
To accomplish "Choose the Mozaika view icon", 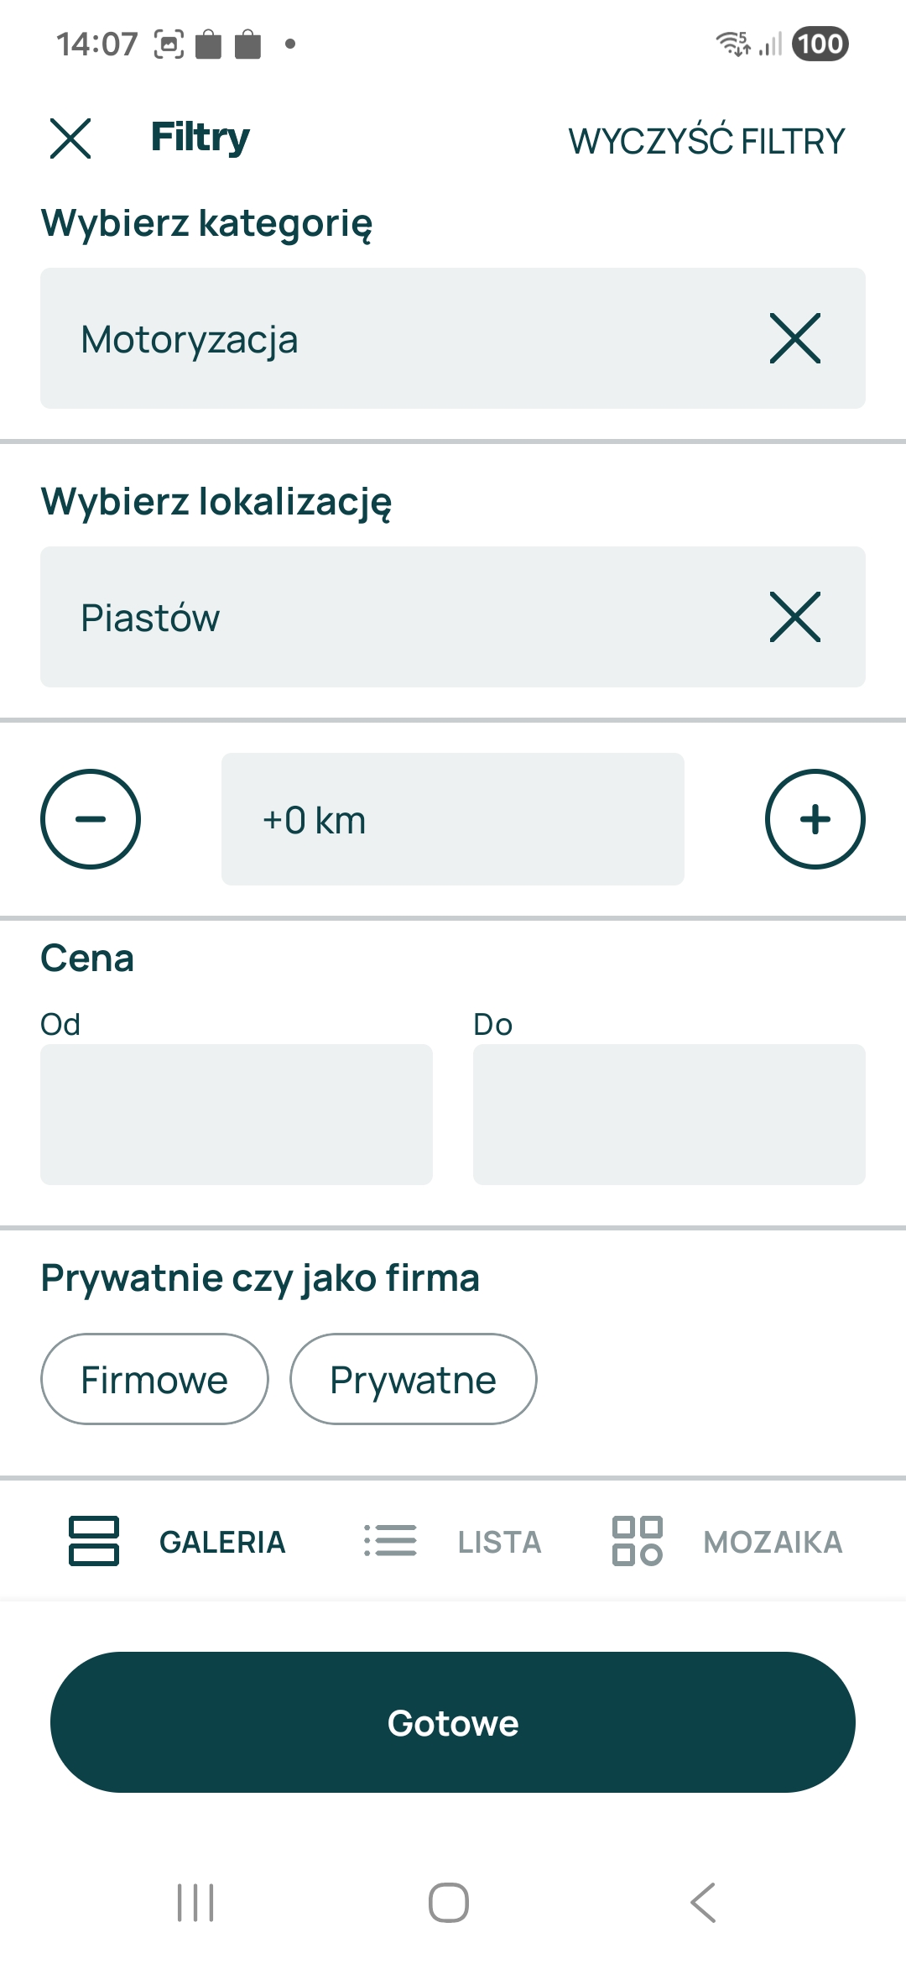I will pyautogui.click(x=638, y=1541).
